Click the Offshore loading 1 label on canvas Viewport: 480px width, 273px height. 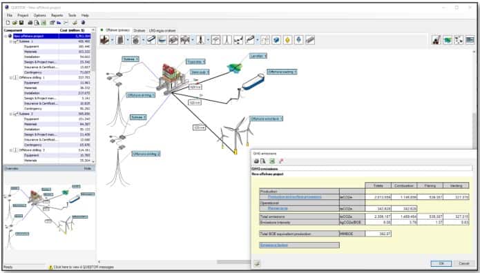(x=282, y=72)
